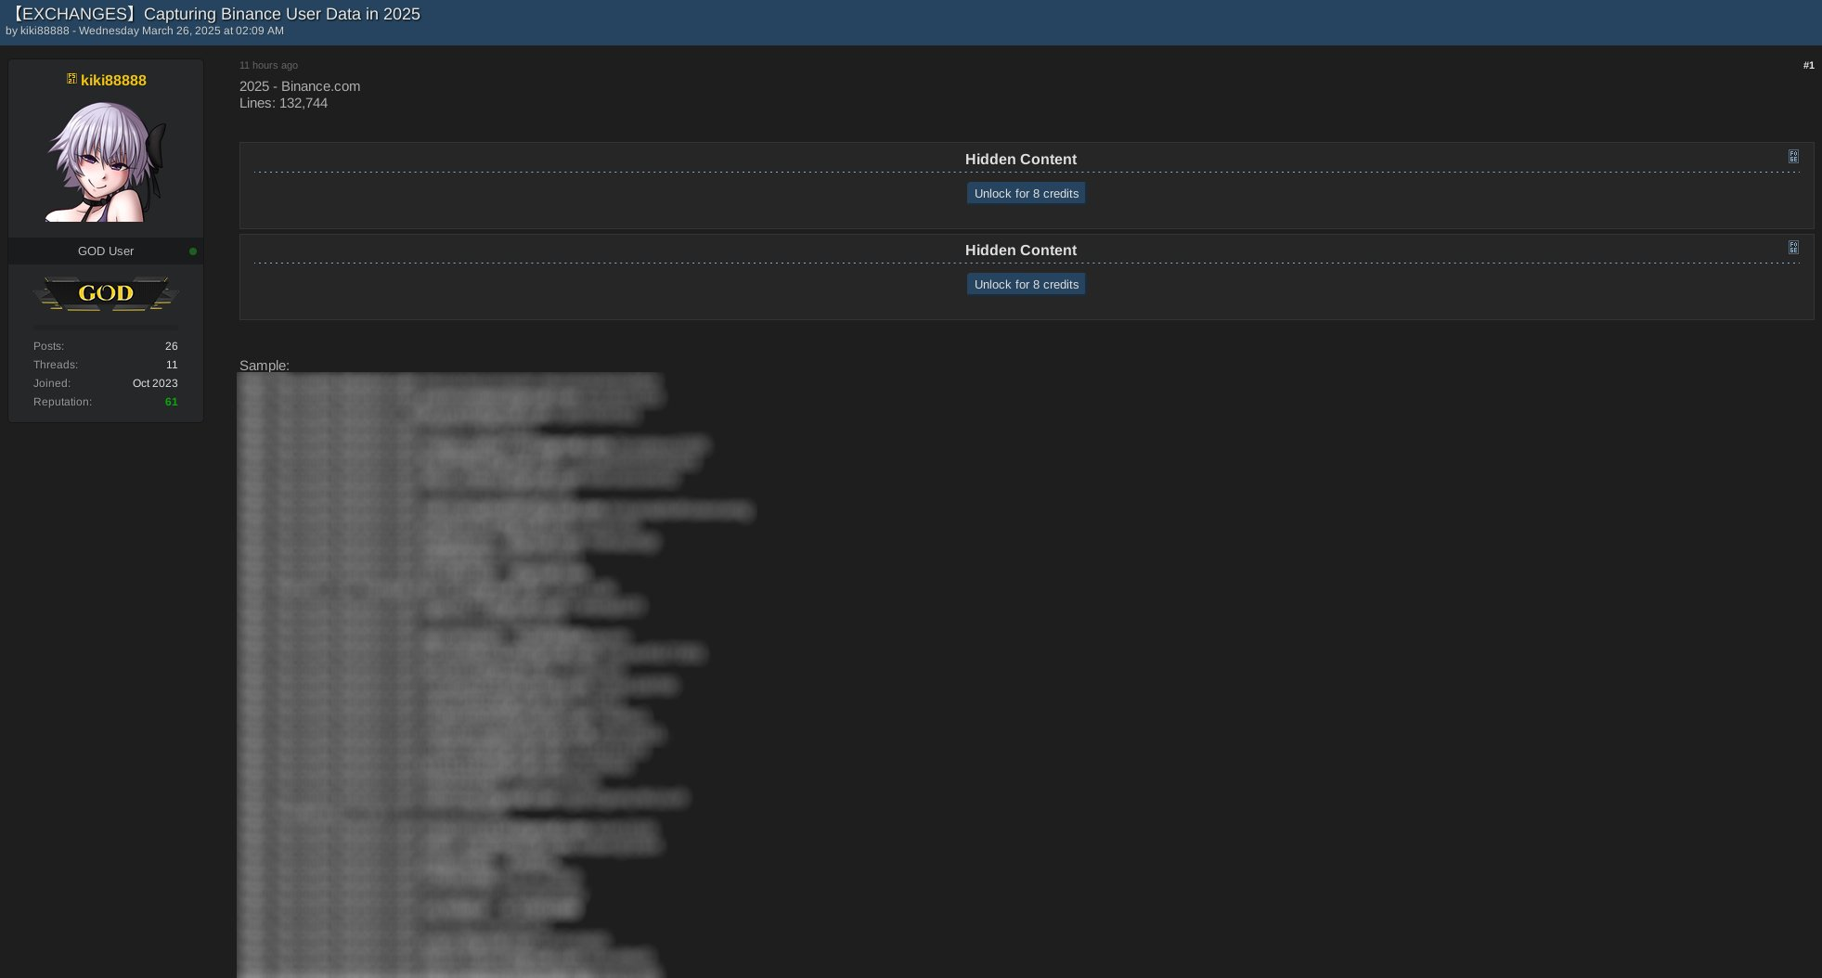Screen dimensions: 1822x978
Task: Click the icon beside the kiki88888 username
Action: [x=71, y=79]
